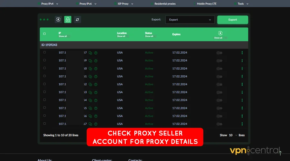290x161 pixels.
Task: Click USA location for IP ending in 6
Action: (x=120, y=116)
